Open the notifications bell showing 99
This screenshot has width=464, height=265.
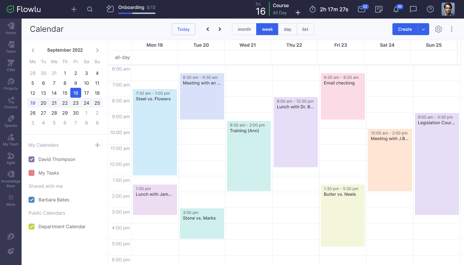click(396, 9)
